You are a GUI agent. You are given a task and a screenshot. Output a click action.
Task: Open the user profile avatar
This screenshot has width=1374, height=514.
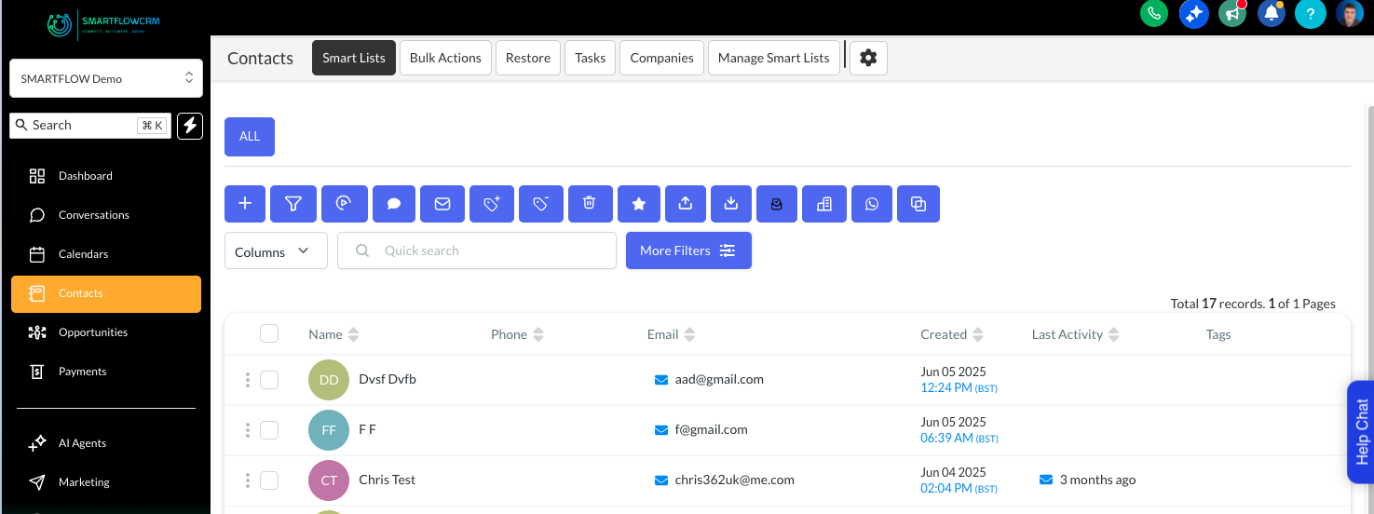1349,14
